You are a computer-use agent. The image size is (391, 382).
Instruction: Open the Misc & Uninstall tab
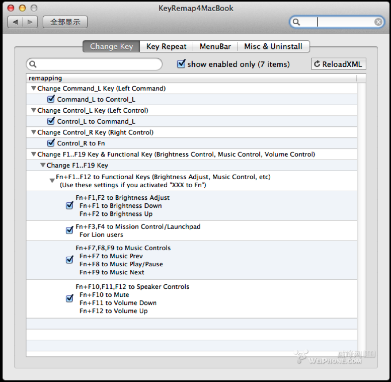[273, 46]
